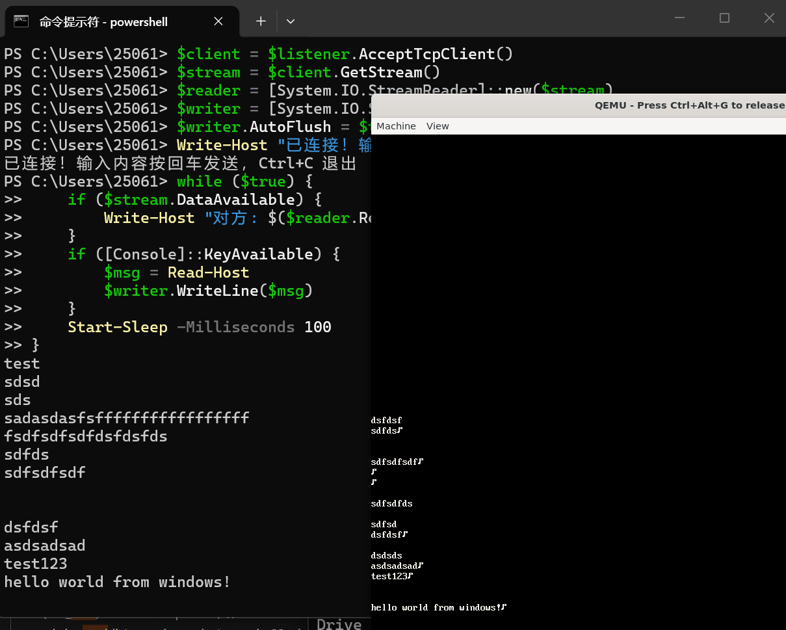Click the 'sadasdasfsffffffffffffffff' line in terminal
This screenshot has height=630, width=786.
tap(127, 418)
